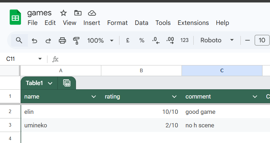Open the zoom 100% dropdown
The width and height of the screenshot is (270, 143).
(101, 41)
